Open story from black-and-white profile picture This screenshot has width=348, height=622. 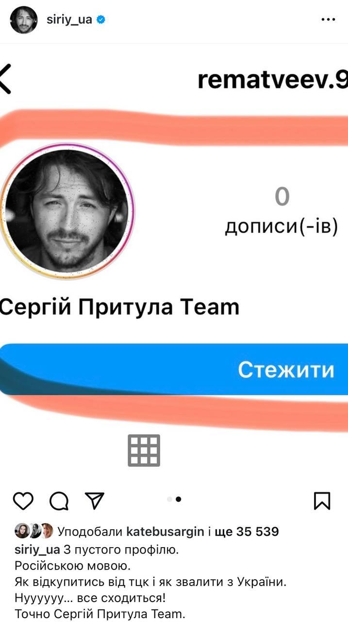(x=67, y=211)
